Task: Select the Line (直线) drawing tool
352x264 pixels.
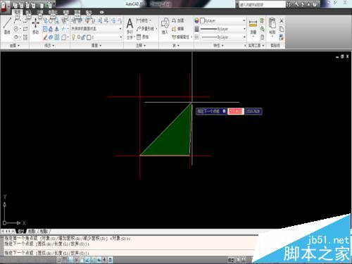Action: coord(7,26)
